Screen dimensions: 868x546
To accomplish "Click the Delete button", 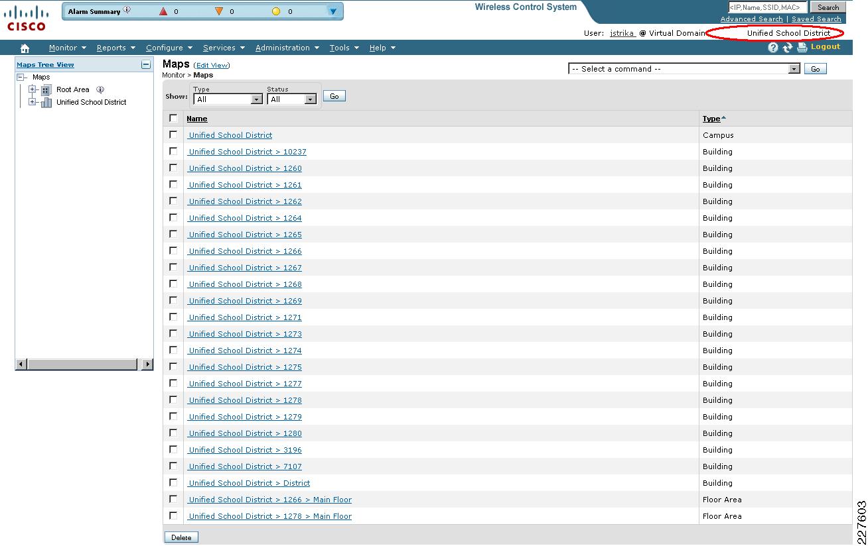I will tap(181, 537).
